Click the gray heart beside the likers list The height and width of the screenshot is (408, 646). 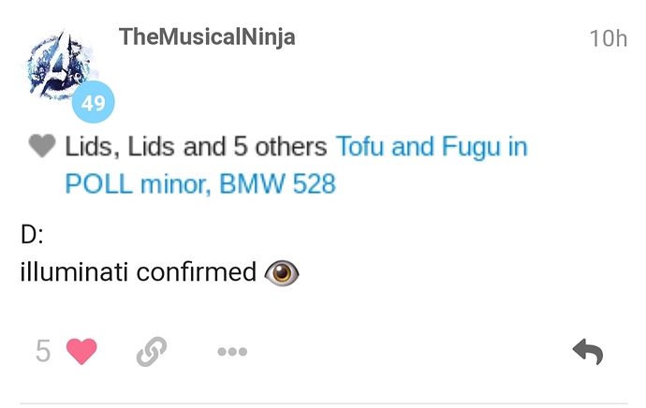point(42,146)
